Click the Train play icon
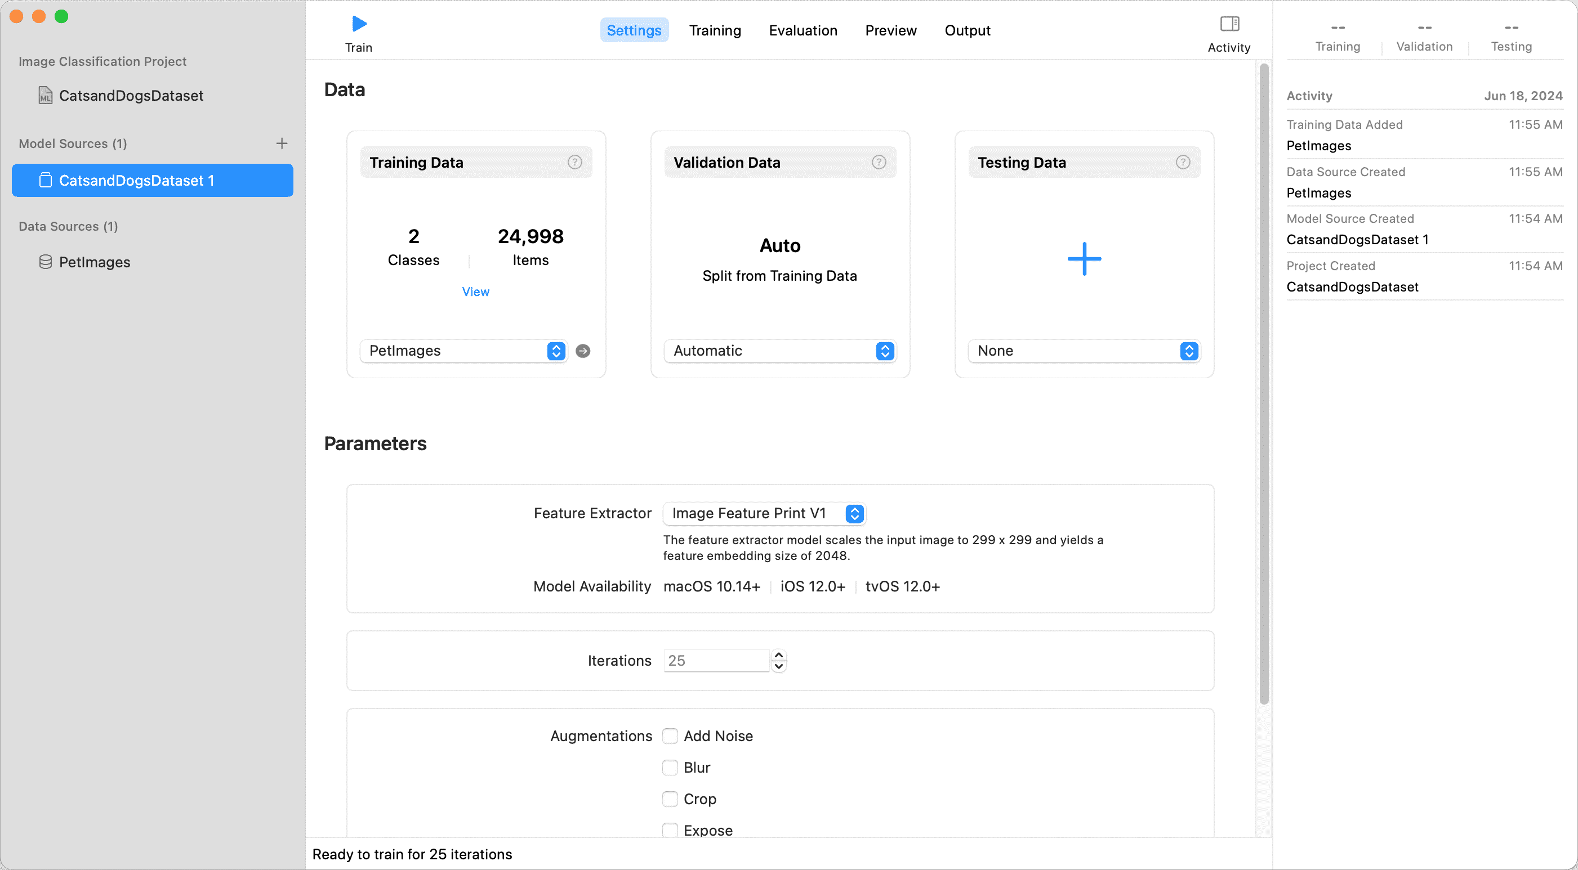Viewport: 1578px width, 870px height. [x=359, y=25]
